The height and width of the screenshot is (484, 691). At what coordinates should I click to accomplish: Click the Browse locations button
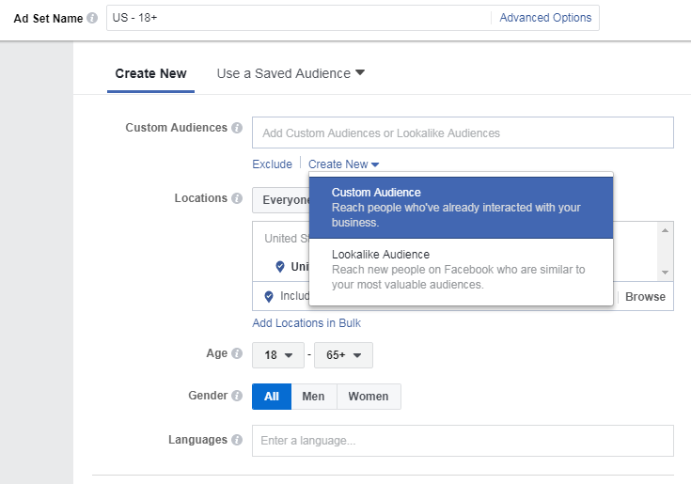(645, 297)
